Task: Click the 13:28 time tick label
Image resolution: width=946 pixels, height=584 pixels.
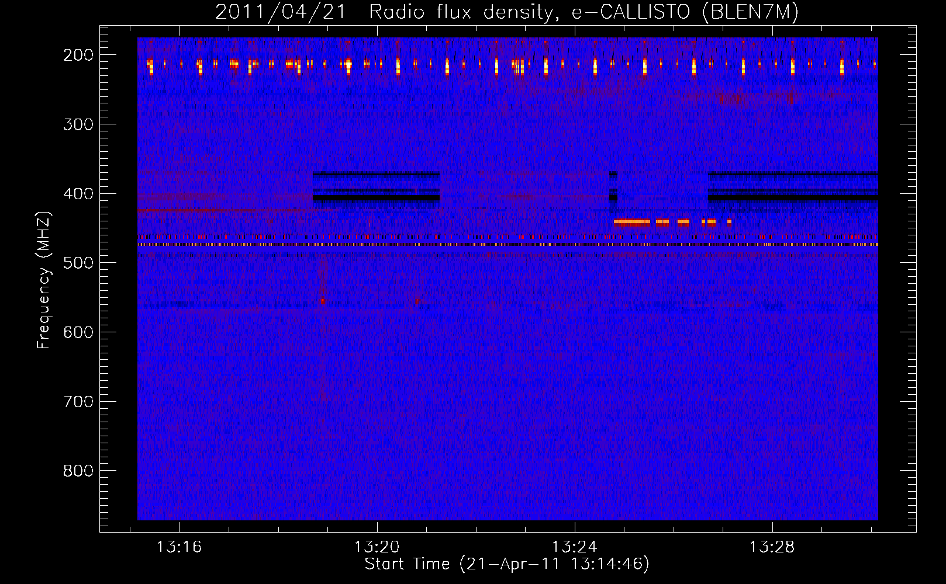Action: point(772,547)
